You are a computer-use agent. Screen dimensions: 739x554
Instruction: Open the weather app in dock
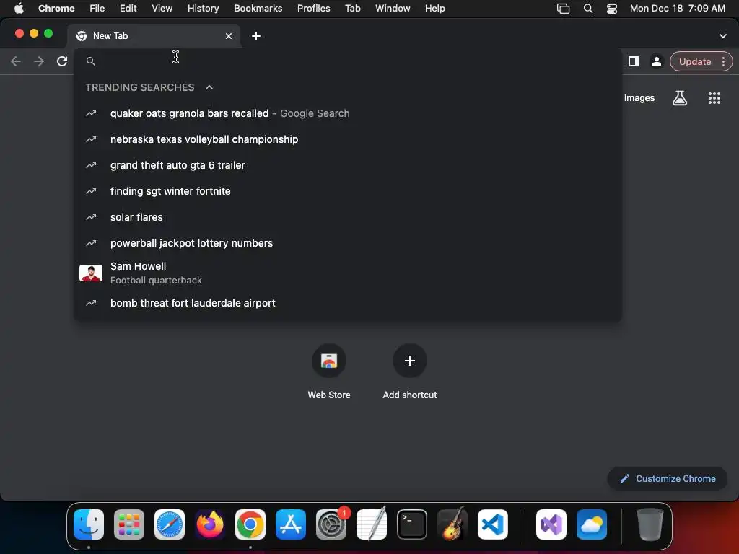(592, 524)
